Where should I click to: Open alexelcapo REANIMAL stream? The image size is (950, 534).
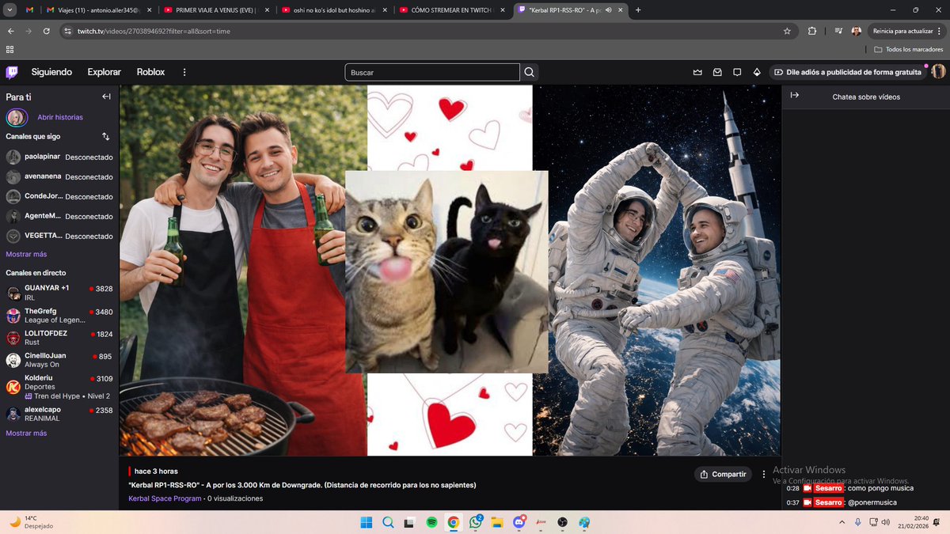59,414
